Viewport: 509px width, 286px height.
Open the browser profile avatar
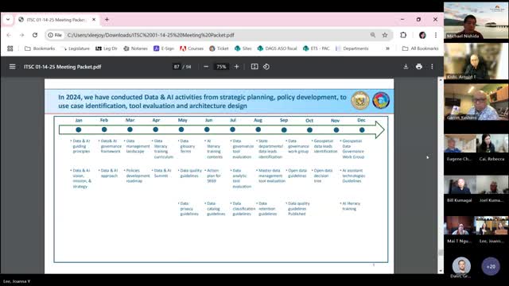click(422, 35)
